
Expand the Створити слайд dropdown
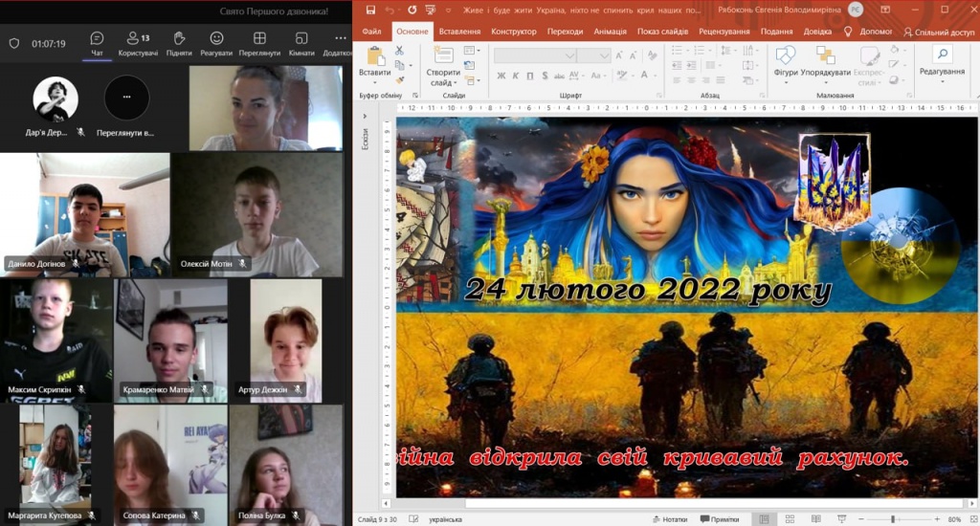coord(443,82)
